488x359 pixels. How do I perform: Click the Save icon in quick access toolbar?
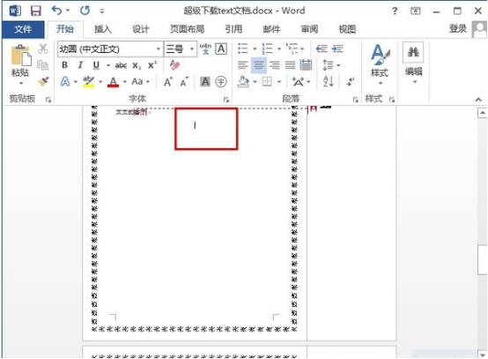click(36, 11)
